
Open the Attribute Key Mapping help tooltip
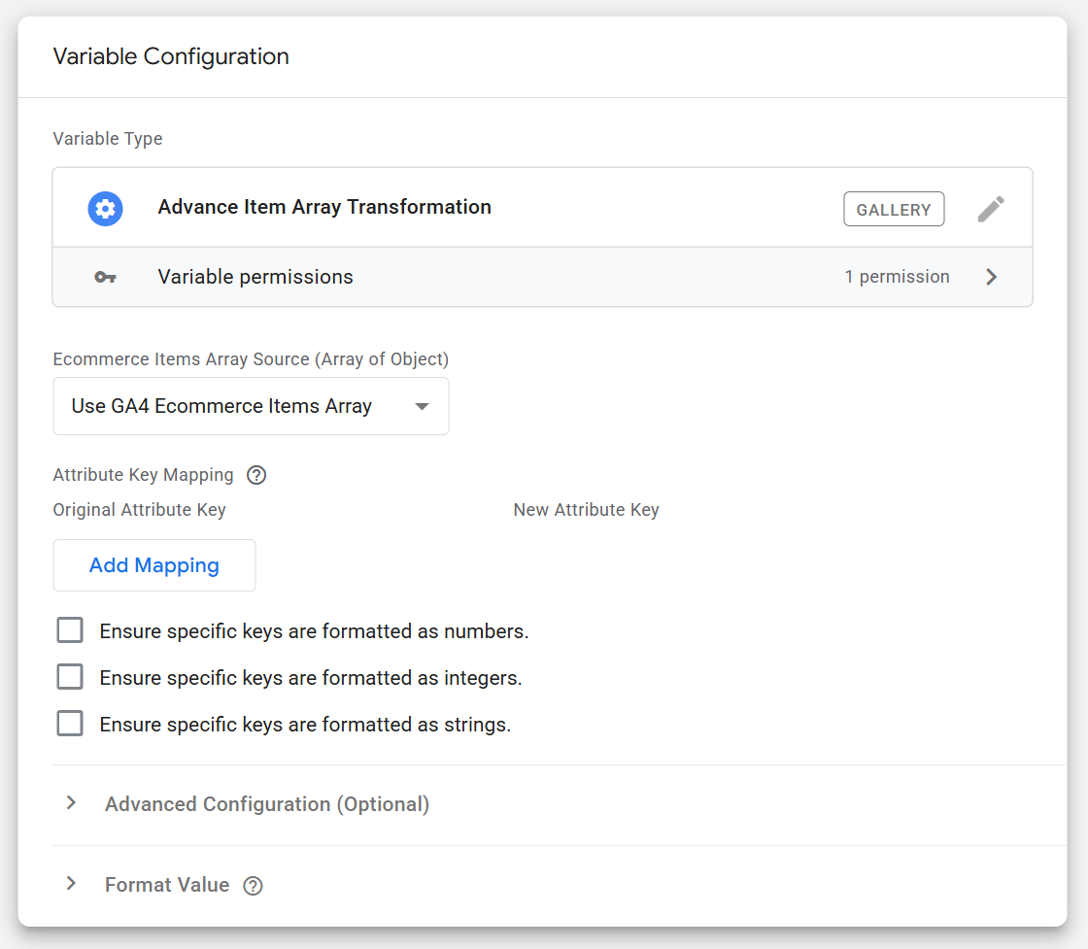coord(256,475)
